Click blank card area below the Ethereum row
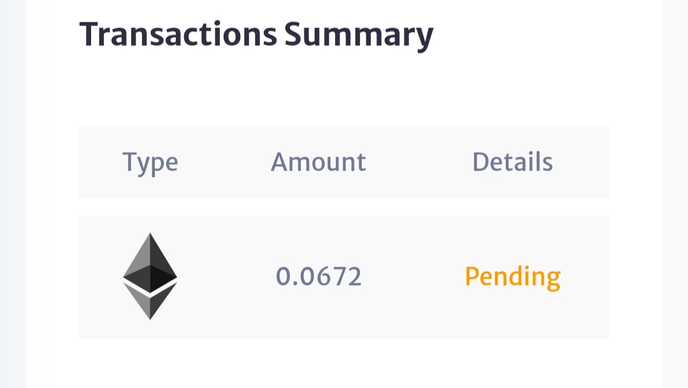This screenshot has height=388, width=688. point(344,363)
